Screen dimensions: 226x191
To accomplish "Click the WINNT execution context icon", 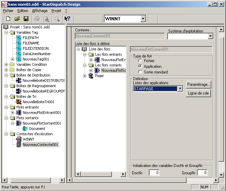I will tap(19, 139).
